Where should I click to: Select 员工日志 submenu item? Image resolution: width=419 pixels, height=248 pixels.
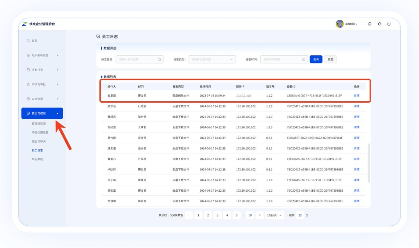pos(37,150)
